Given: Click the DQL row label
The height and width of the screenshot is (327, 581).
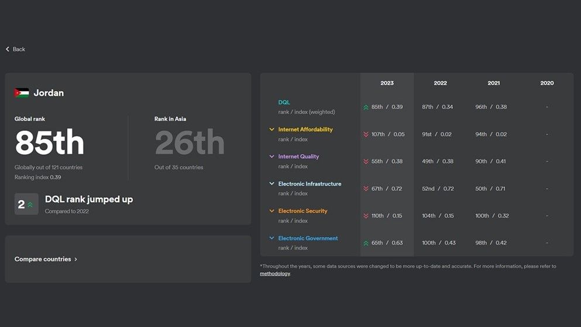Looking at the screenshot, I should pos(284,102).
